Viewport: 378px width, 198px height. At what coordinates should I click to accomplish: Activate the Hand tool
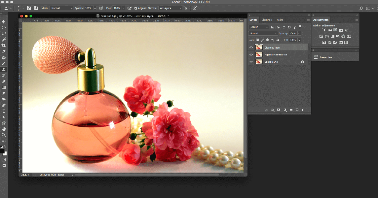tap(4, 129)
